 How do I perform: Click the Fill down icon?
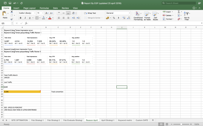[x=179, y=15]
